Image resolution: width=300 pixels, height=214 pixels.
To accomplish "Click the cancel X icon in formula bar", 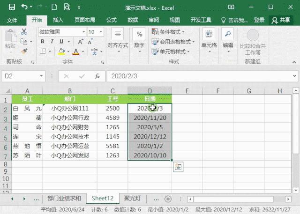I will tap(67, 76).
